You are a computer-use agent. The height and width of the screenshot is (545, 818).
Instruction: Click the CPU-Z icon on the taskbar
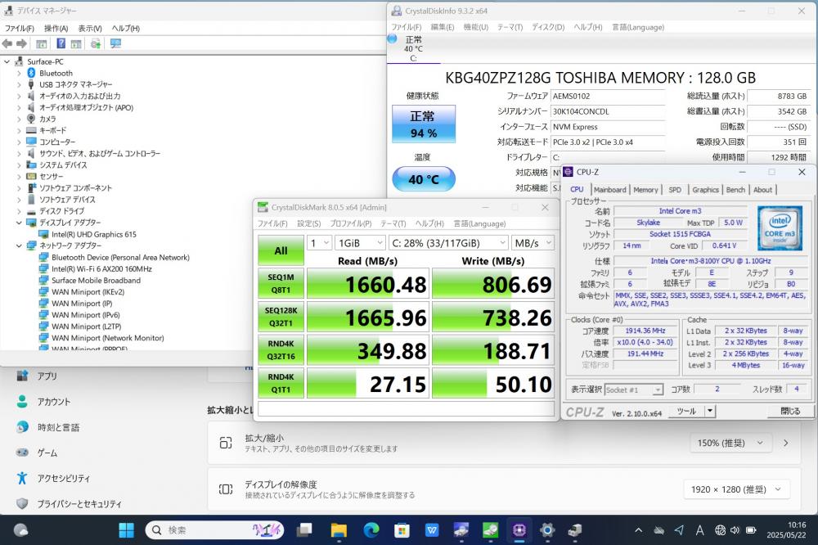coord(519,530)
